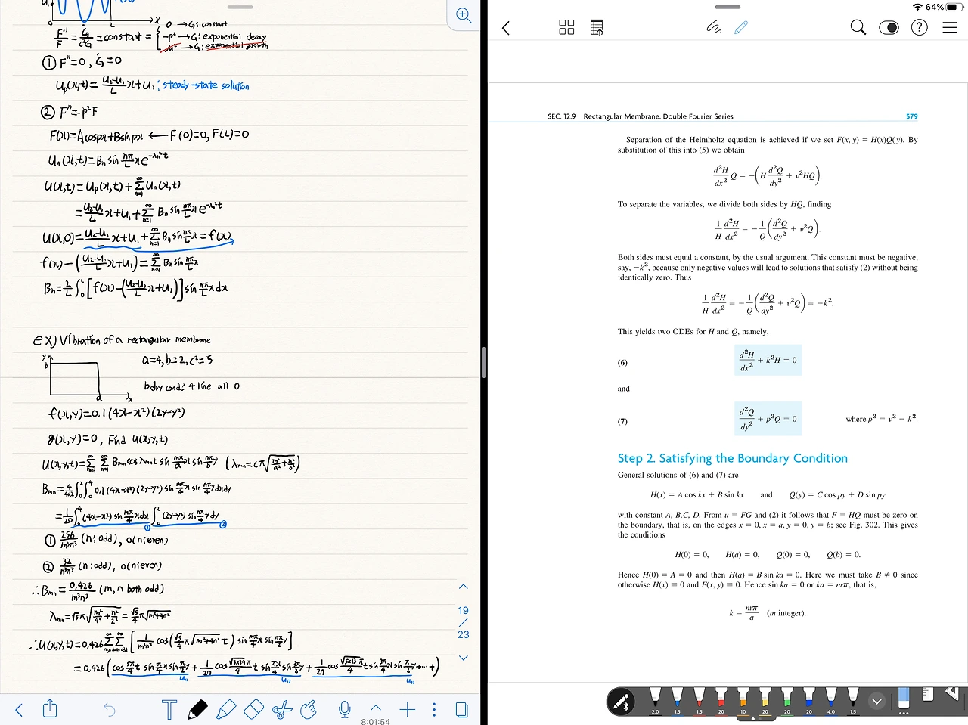Search the PDF document
Viewport: 968px width, 725px height.
point(858,27)
